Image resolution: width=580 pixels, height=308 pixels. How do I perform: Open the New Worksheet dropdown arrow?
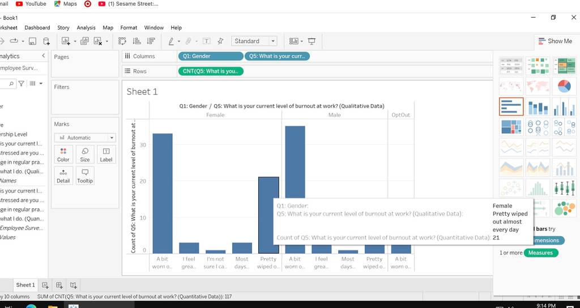(75, 41)
